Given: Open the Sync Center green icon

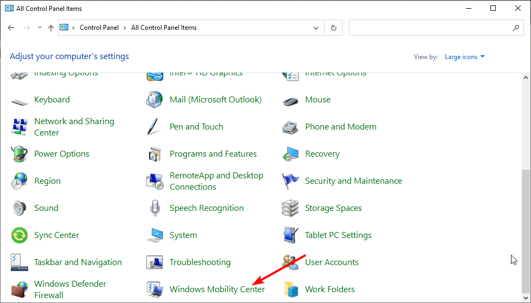Looking at the screenshot, I should click(20, 235).
